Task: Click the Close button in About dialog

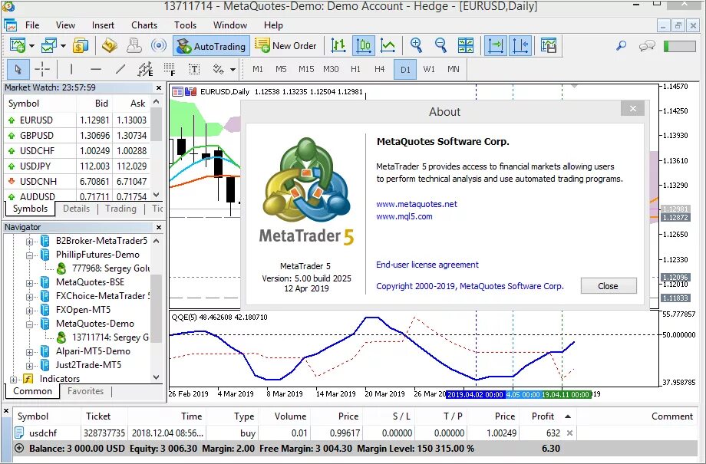Action: [x=609, y=286]
